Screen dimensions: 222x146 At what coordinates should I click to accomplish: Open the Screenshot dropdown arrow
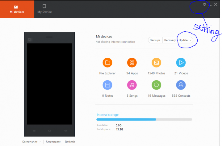click(40, 142)
